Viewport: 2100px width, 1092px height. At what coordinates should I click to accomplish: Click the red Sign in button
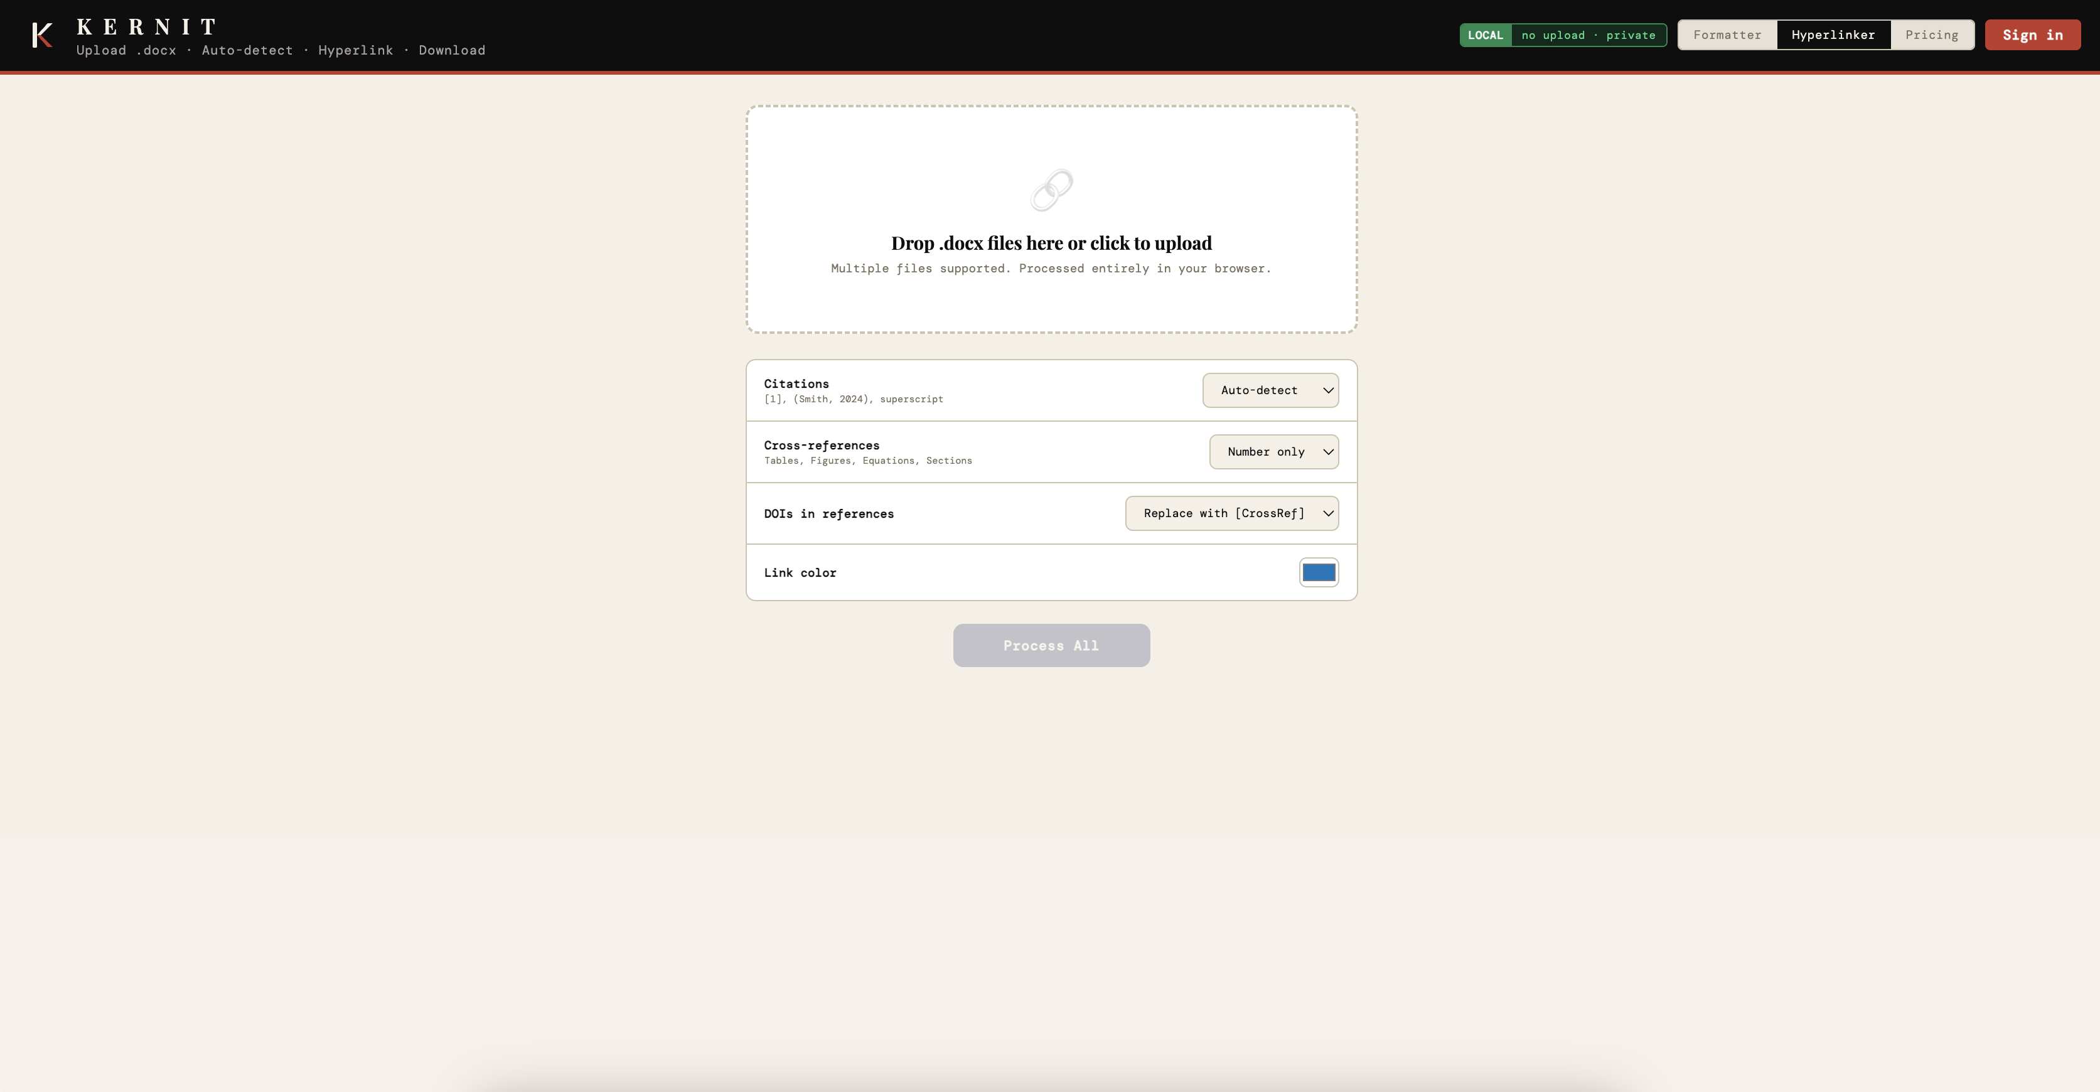(2032, 35)
